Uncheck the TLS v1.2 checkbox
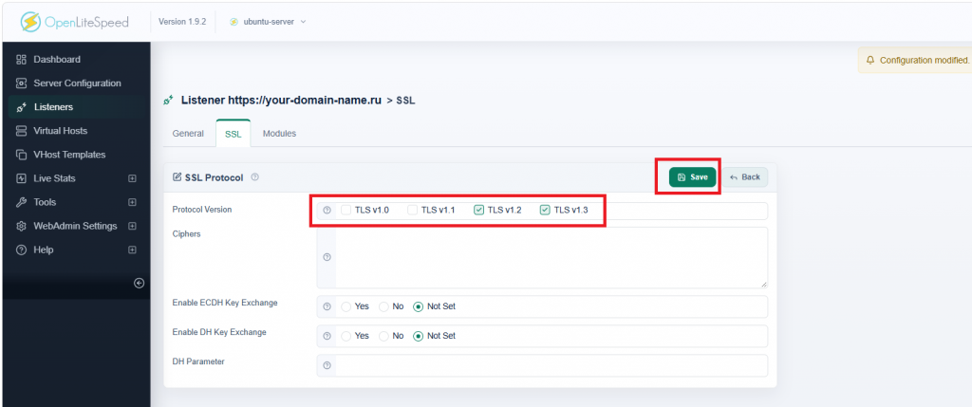The height and width of the screenshot is (407, 972). [x=478, y=210]
